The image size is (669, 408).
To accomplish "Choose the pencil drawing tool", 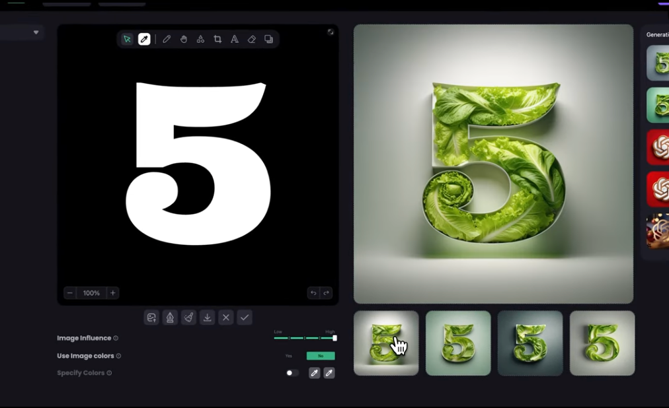I will click(167, 40).
